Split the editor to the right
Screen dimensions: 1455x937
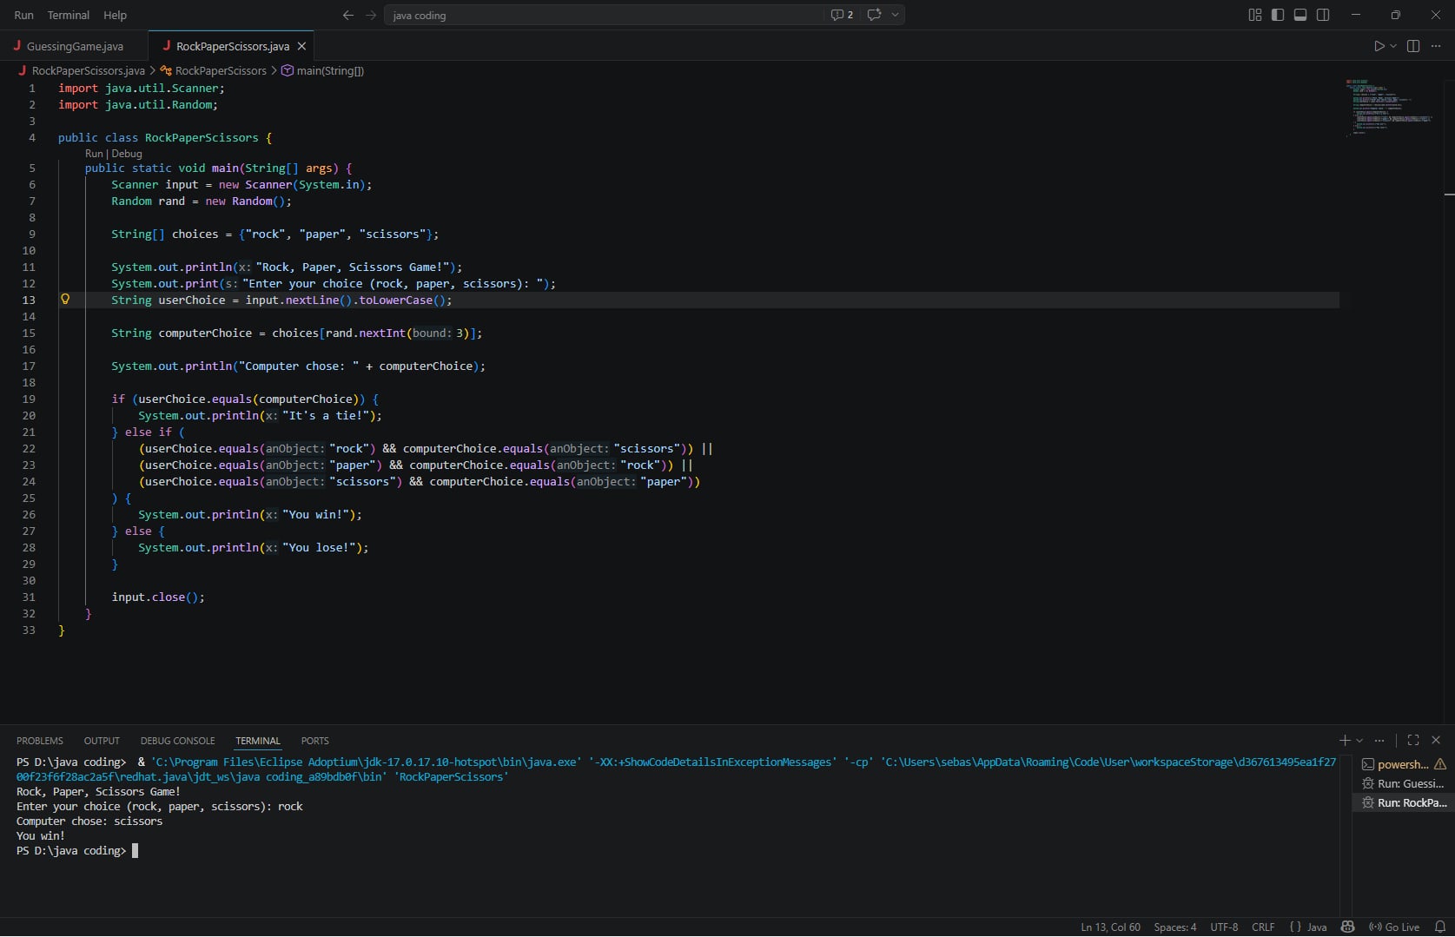(1413, 46)
